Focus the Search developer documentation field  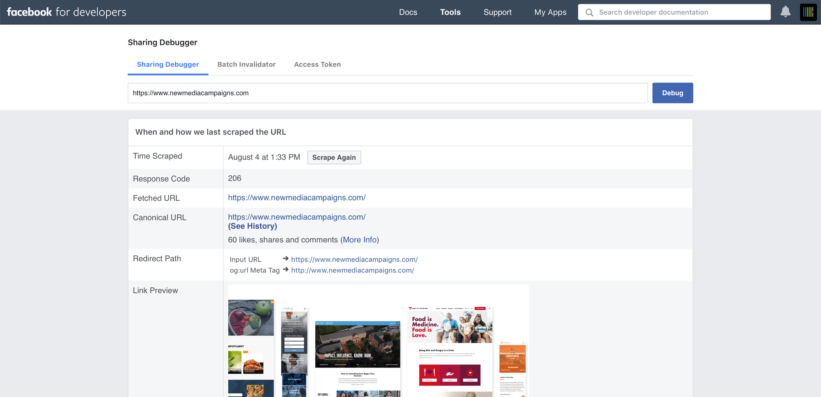point(674,12)
